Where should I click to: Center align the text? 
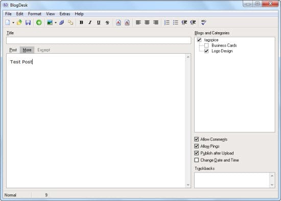147,23
